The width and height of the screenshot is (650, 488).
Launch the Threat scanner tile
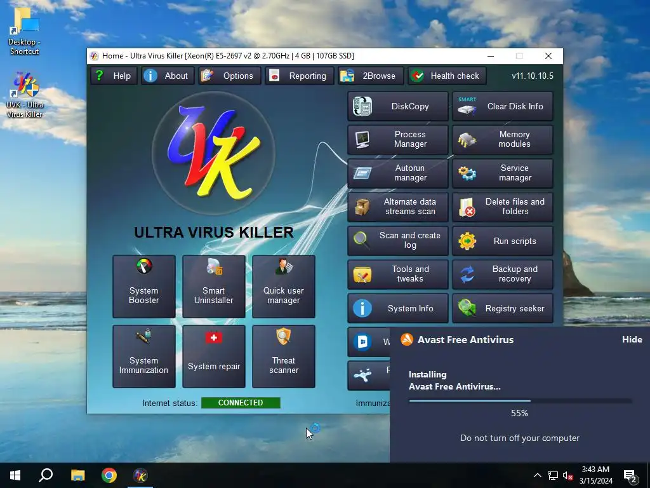pos(284,357)
